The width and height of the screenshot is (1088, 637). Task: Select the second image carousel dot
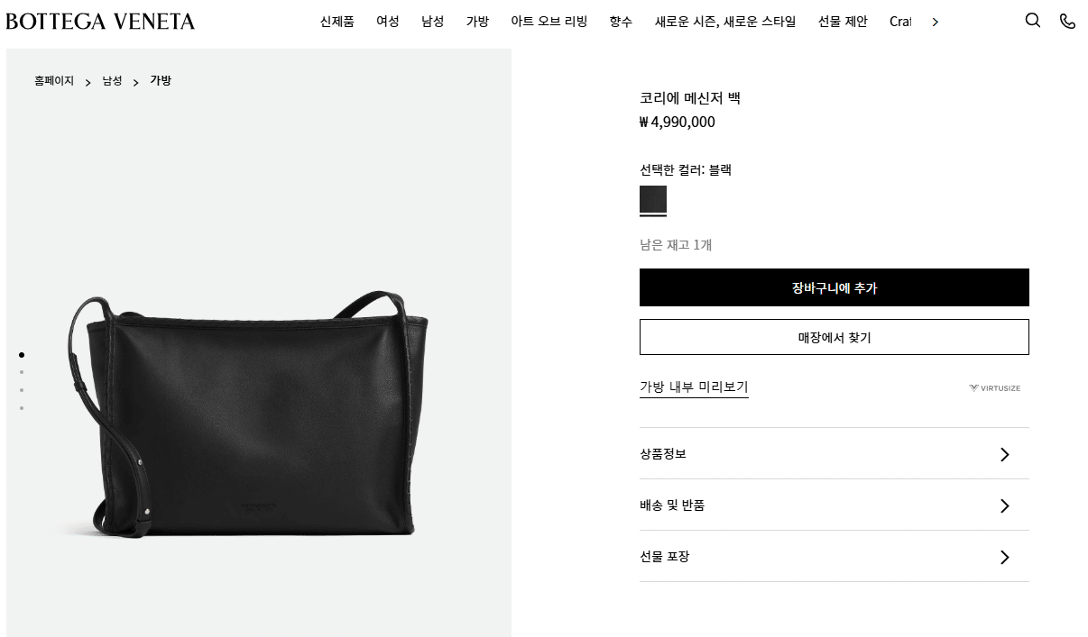point(22,372)
